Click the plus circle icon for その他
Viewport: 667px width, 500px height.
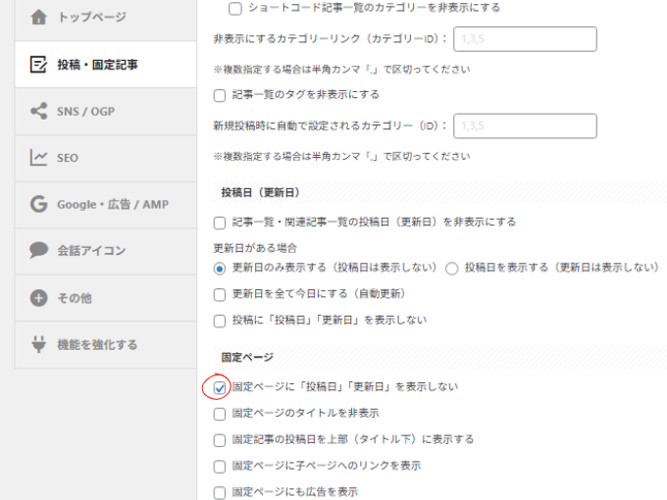point(38,298)
